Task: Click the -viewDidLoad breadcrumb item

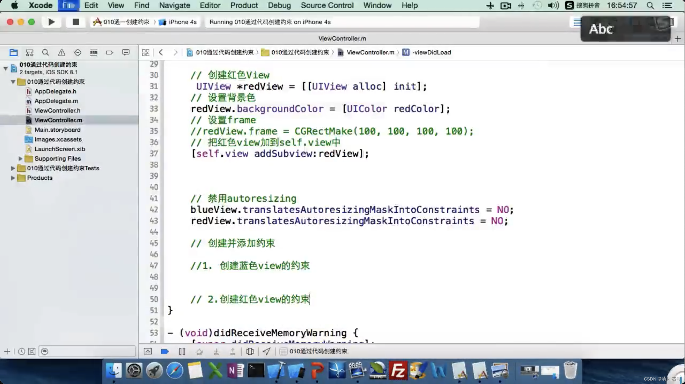Action: [431, 52]
